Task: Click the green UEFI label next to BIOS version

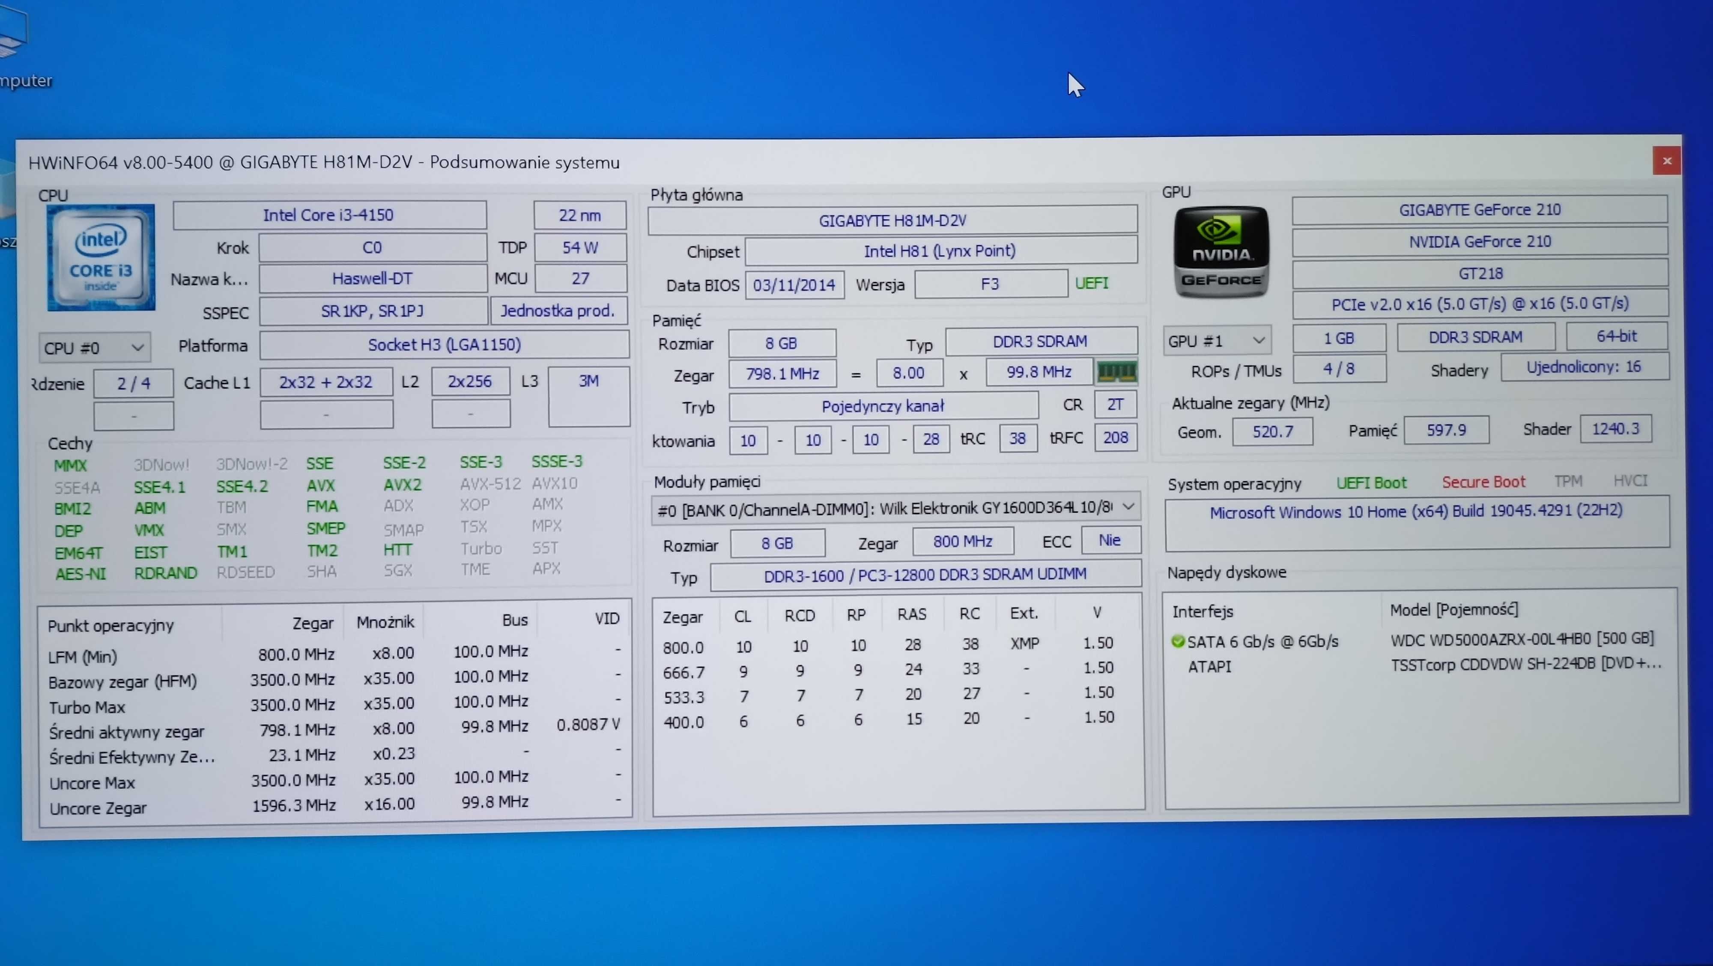Action: (1092, 283)
